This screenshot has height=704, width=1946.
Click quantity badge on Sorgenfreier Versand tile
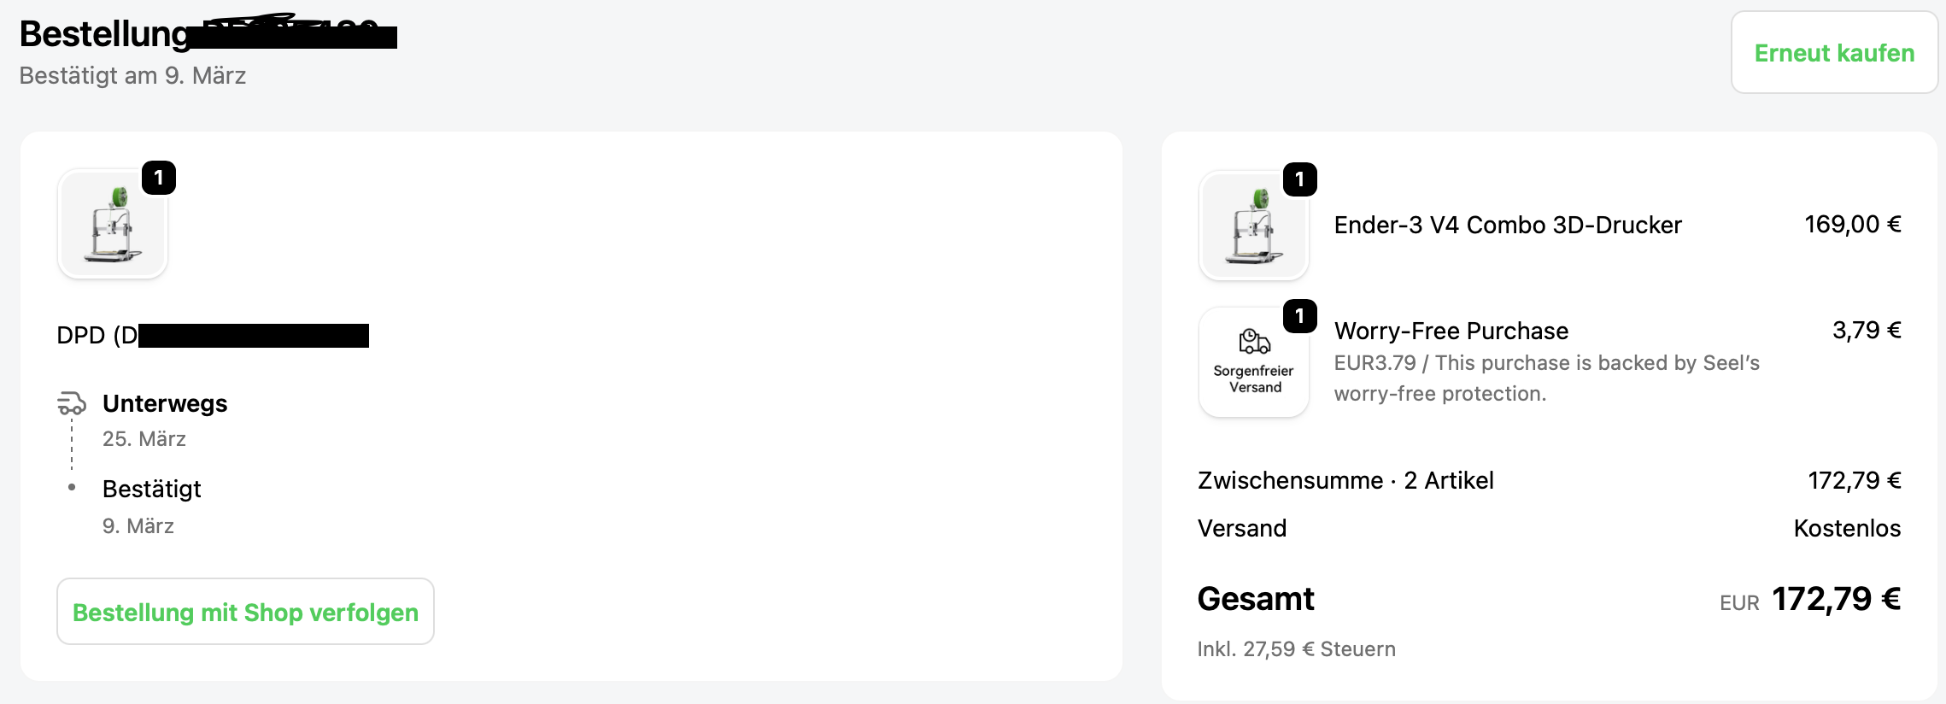(1299, 316)
